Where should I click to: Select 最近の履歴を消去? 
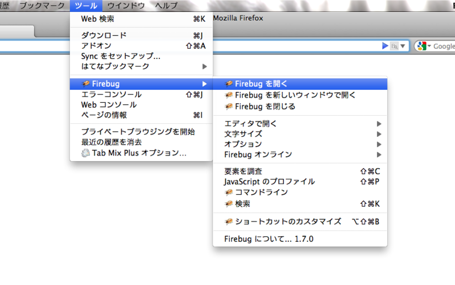tap(141, 142)
